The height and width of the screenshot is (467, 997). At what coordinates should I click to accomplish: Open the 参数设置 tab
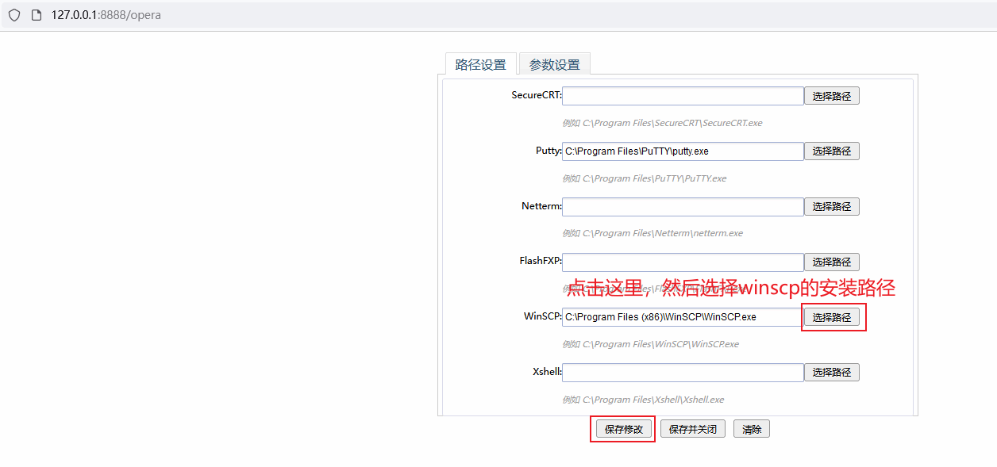point(554,65)
